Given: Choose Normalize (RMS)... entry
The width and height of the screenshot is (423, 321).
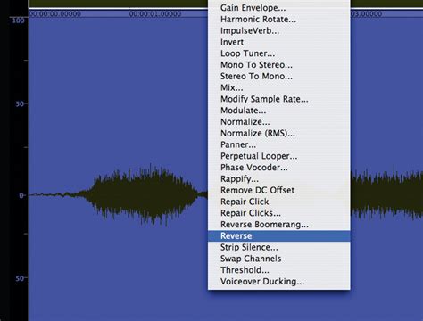Looking at the screenshot, I should tap(278, 133).
